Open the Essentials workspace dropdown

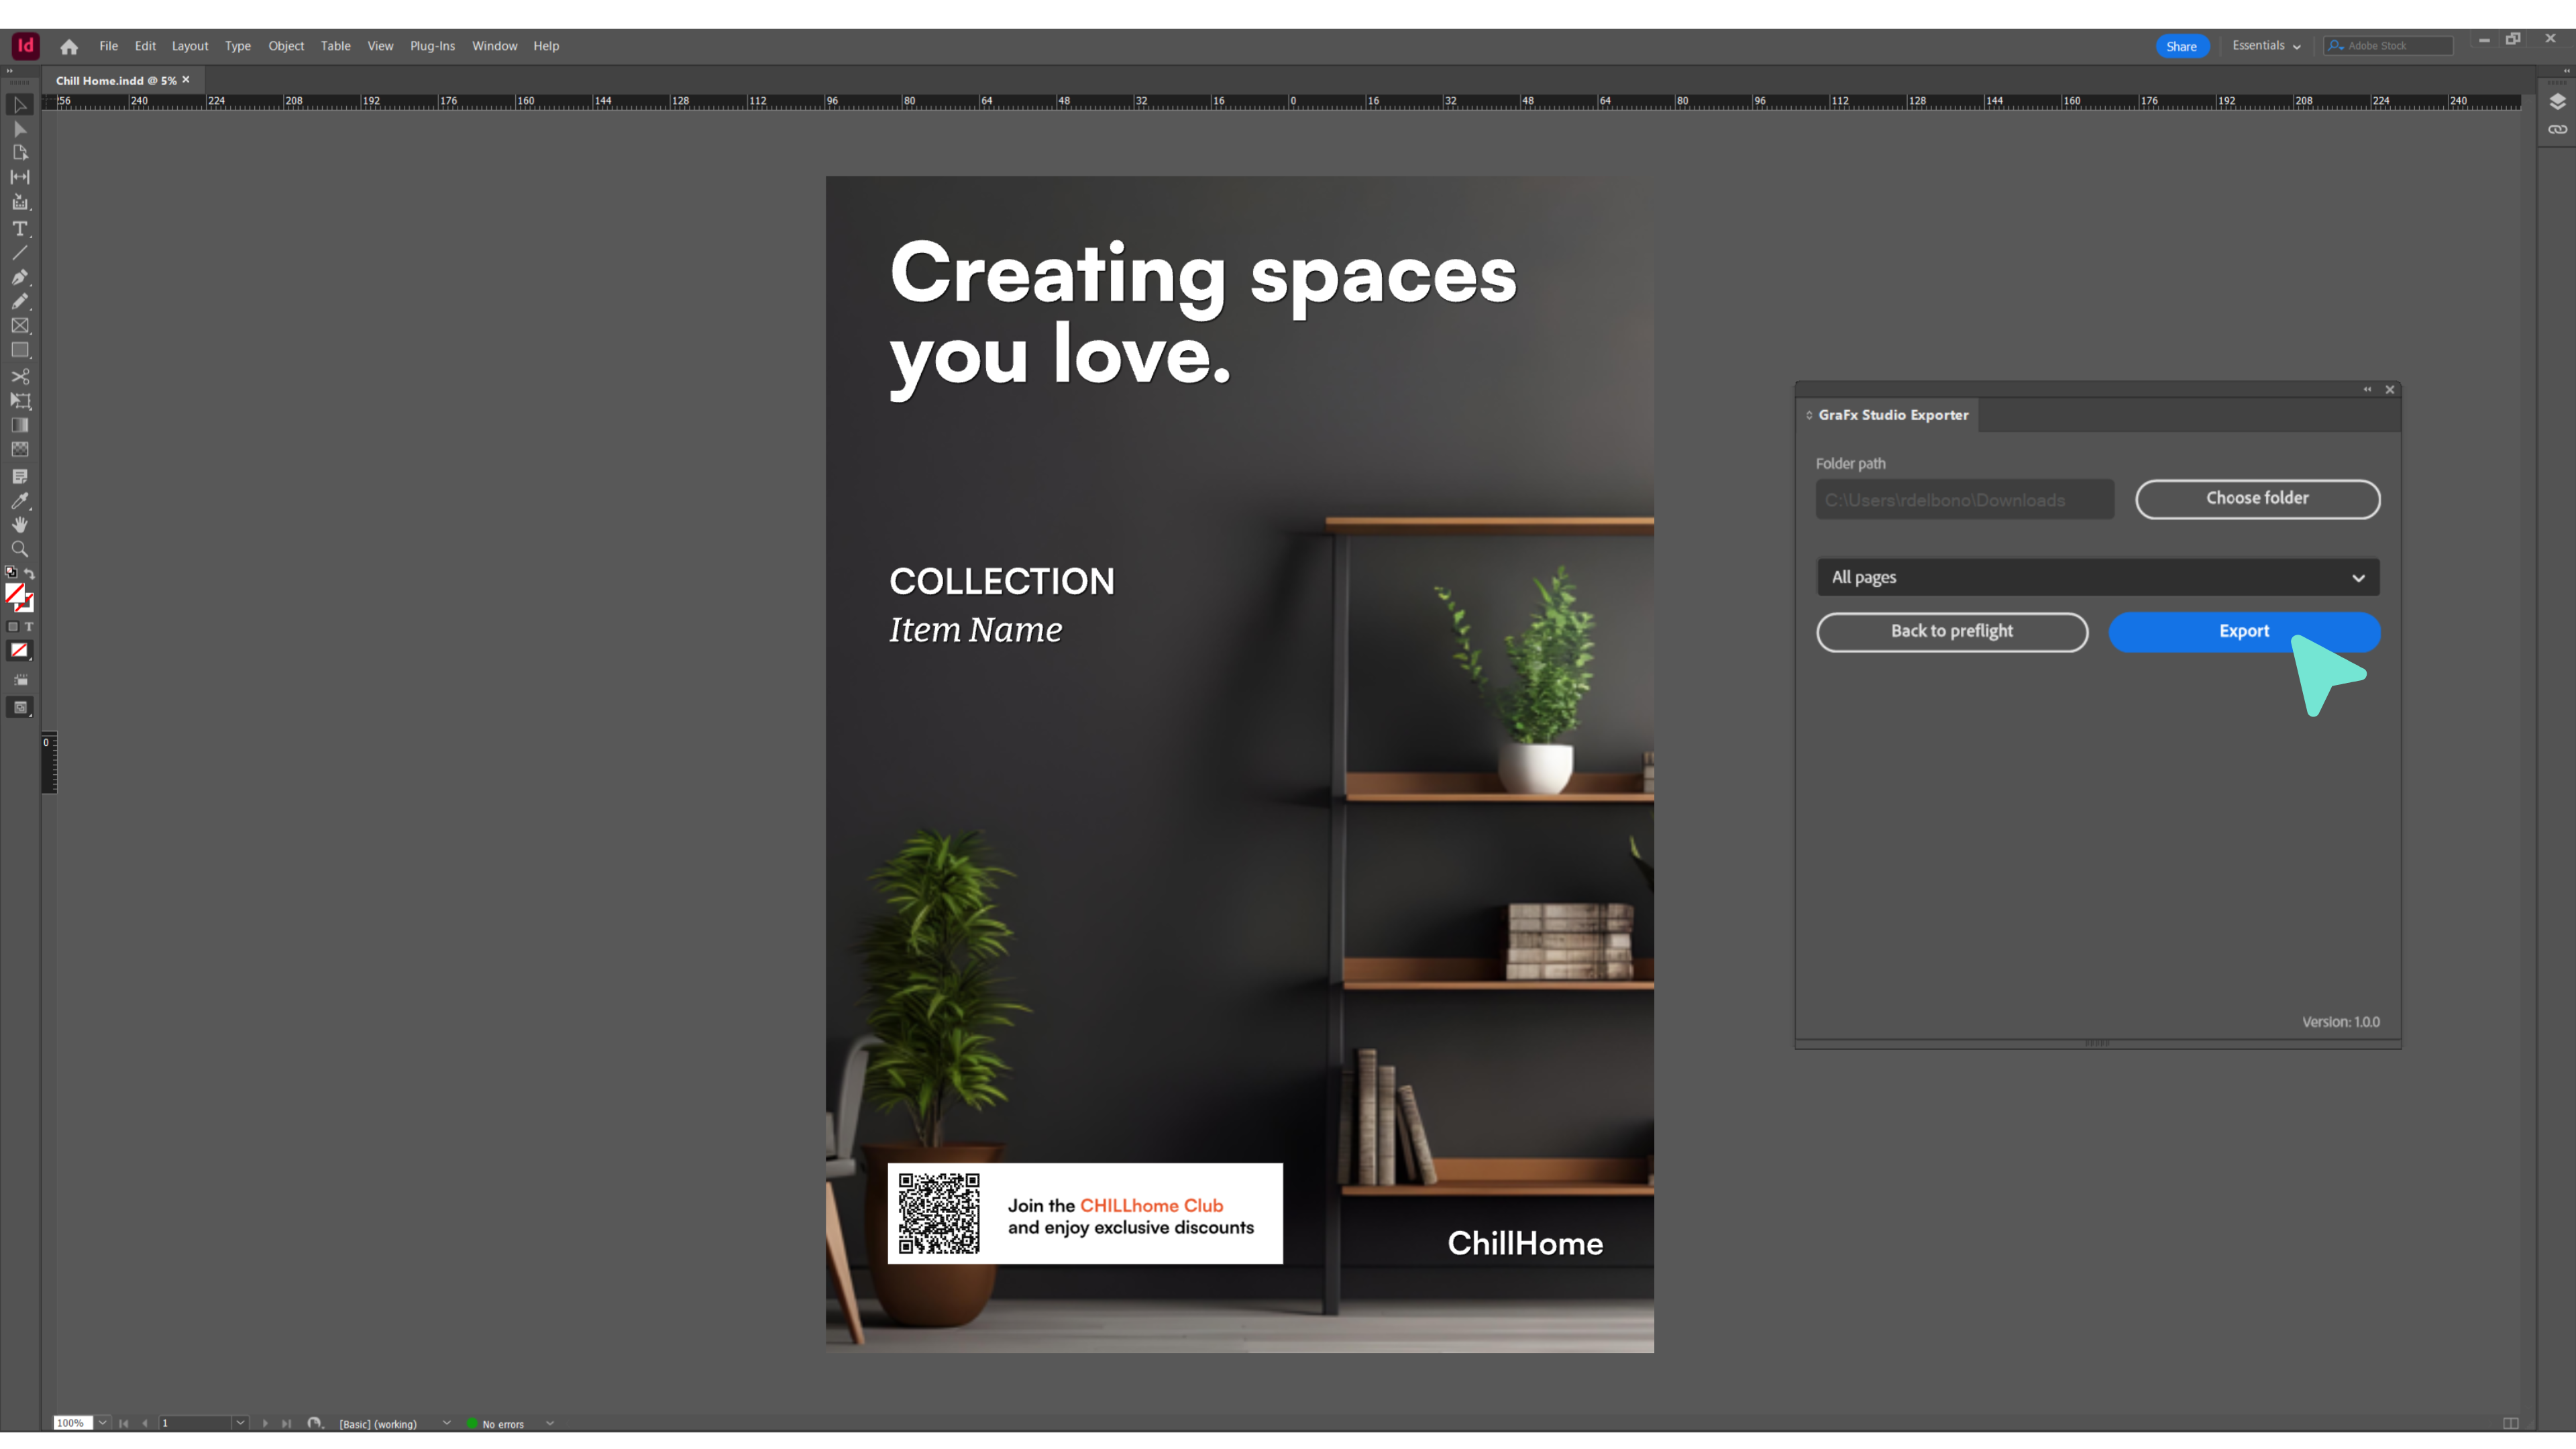2266,46
